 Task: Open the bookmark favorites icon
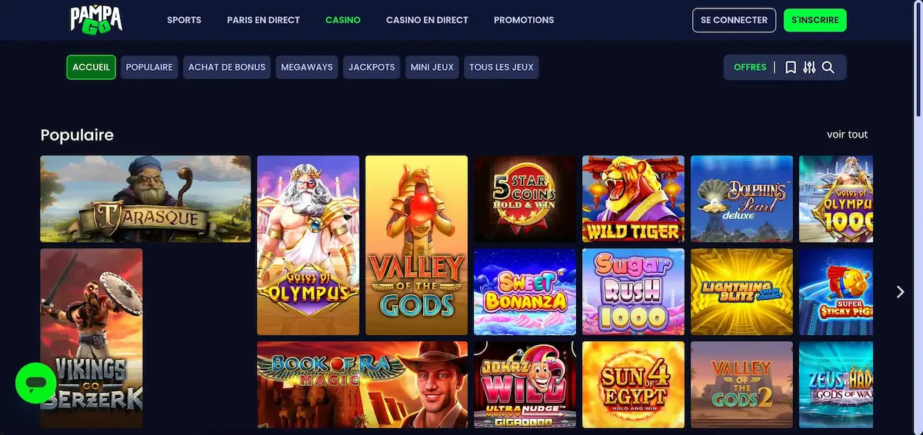(791, 68)
